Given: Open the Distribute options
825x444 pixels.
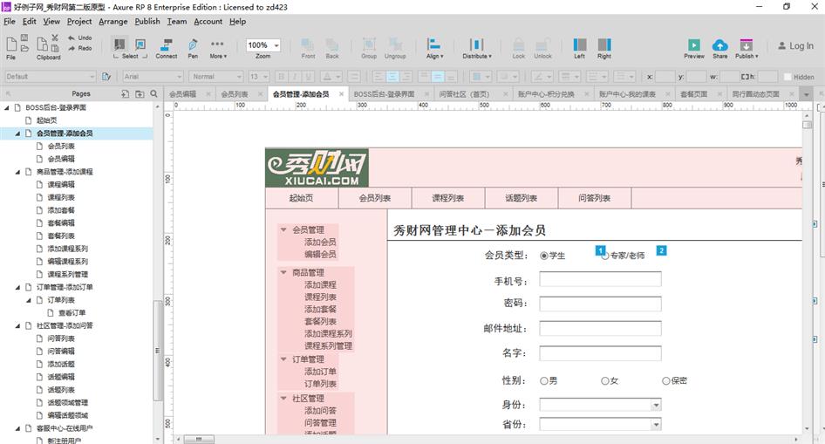Looking at the screenshot, I should 477,48.
